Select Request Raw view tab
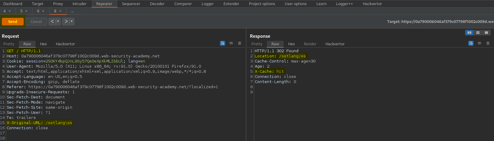 (27, 44)
